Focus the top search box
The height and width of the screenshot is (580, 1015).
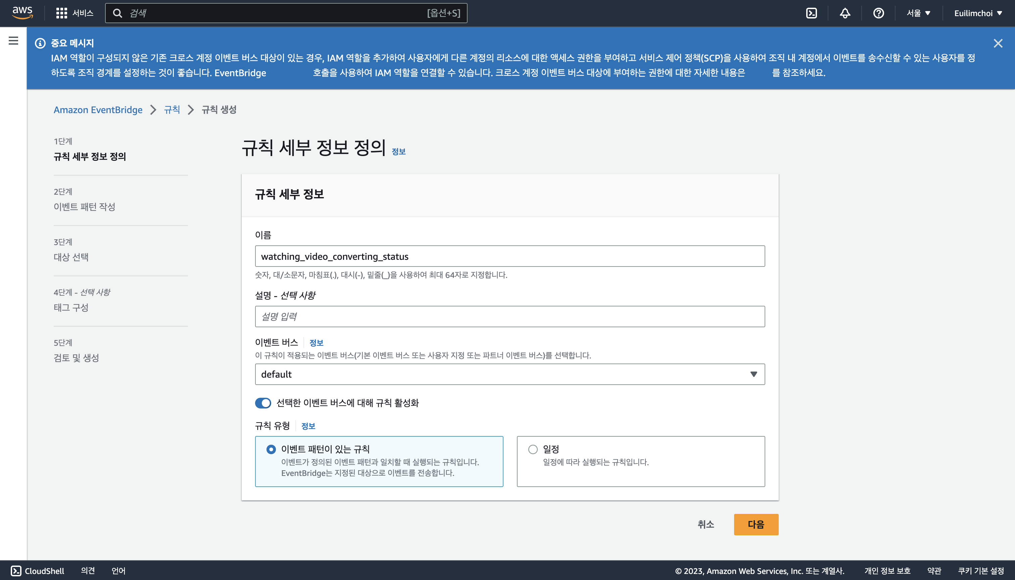pyautogui.click(x=286, y=13)
